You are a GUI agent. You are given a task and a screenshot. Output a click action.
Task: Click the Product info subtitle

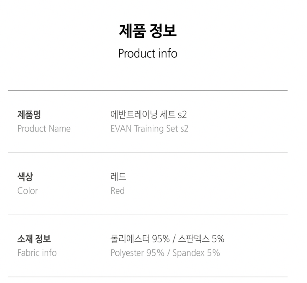(148, 53)
